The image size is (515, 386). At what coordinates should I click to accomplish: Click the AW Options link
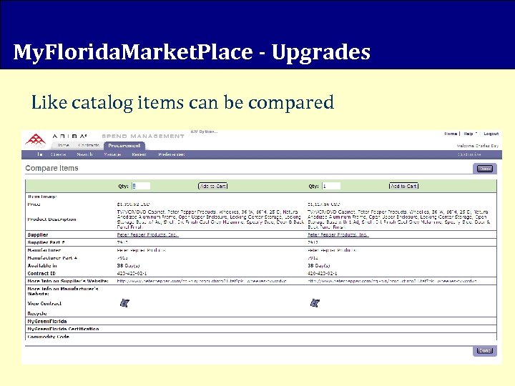click(x=204, y=132)
